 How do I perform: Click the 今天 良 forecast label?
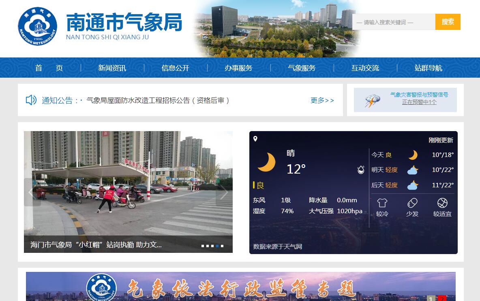tap(381, 155)
